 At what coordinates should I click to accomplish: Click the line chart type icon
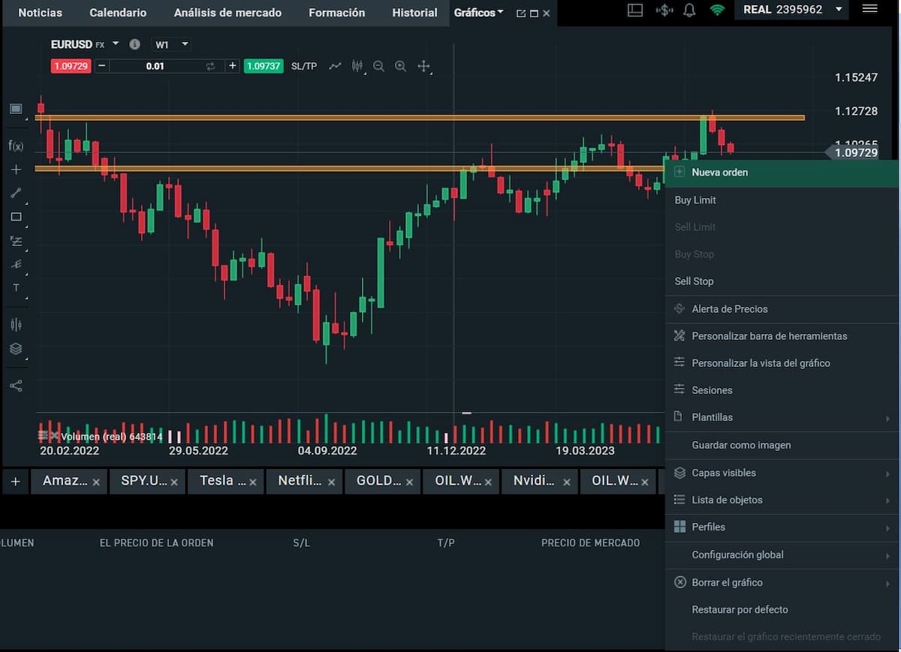(x=335, y=66)
